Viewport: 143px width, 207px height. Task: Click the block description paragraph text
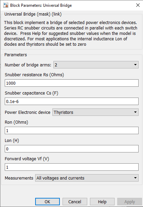[x=71, y=33]
